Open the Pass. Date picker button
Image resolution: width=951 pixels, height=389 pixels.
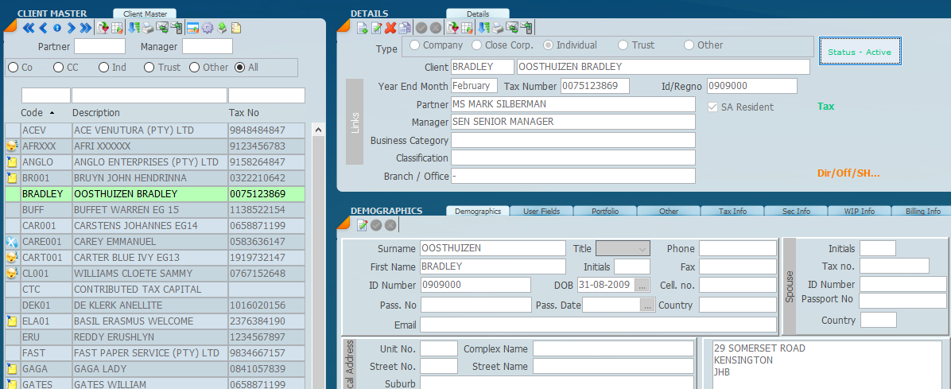pyautogui.click(x=648, y=305)
